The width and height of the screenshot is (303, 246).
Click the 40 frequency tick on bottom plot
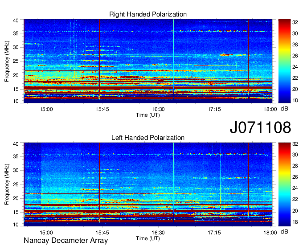(16, 144)
